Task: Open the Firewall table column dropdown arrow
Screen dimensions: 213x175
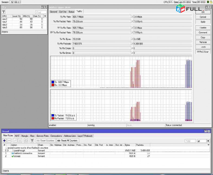Action: 208,145
